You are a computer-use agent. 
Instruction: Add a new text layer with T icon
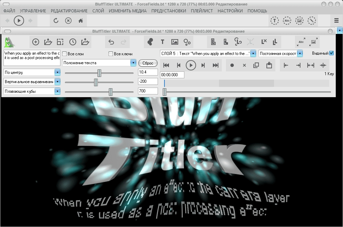click(x=162, y=42)
